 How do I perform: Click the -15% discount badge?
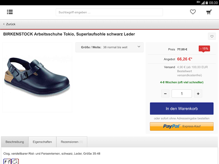coord(204,49)
